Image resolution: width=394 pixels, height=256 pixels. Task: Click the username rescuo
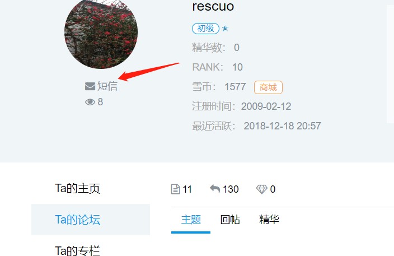(213, 6)
